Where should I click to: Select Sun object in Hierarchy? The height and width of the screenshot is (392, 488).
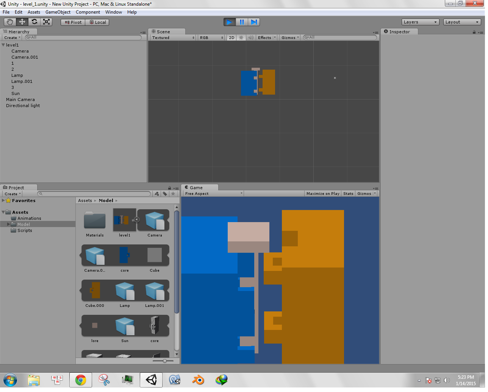click(x=16, y=93)
